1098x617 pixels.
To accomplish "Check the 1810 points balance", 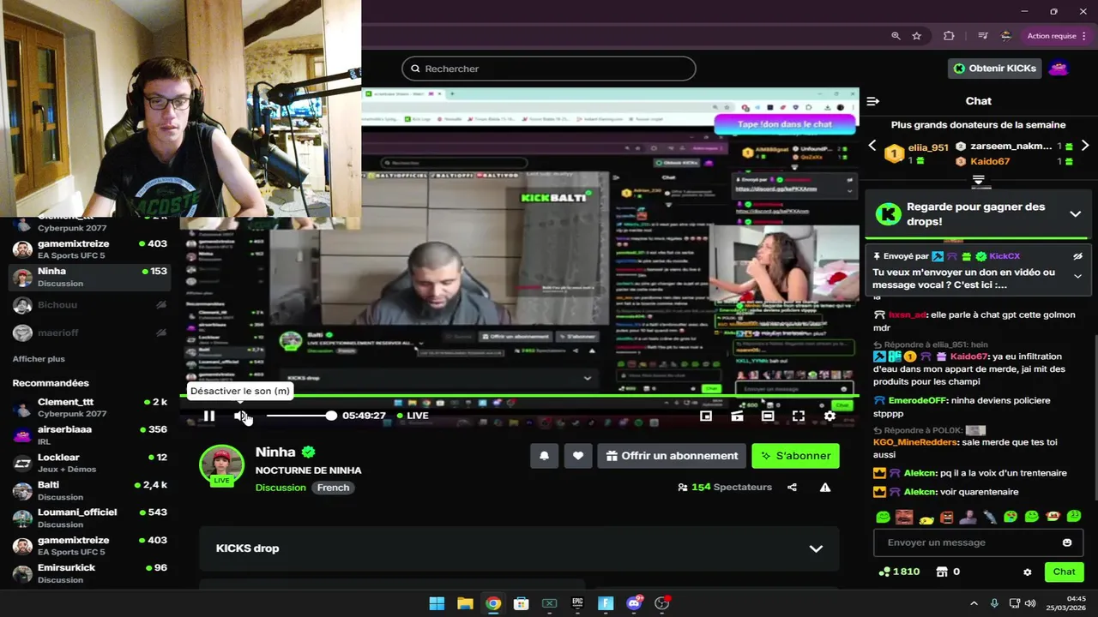I will click(899, 572).
